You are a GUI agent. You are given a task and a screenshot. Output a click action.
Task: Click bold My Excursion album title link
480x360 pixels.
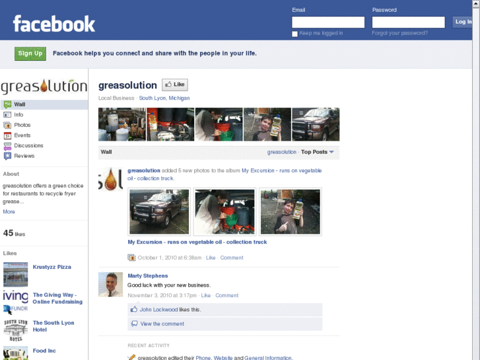(x=197, y=242)
